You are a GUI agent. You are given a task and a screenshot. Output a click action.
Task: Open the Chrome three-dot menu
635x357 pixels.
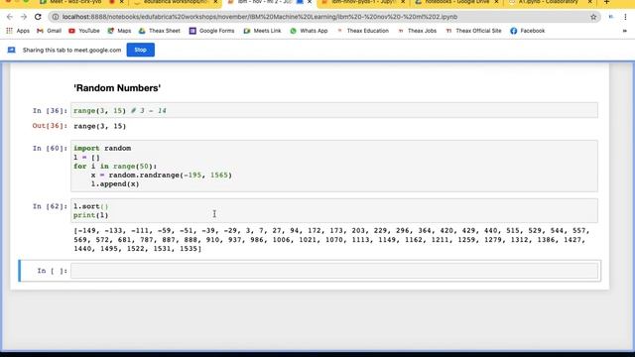click(x=625, y=17)
